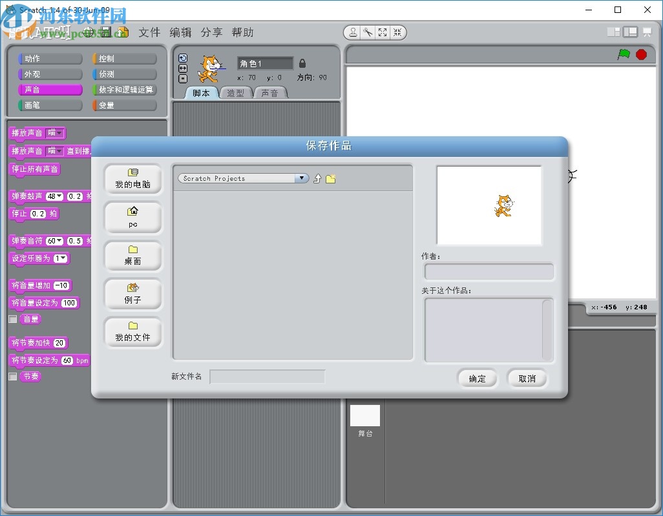Switch to the 造型 tab
Viewport: 663px width, 516px height.
tap(236, 92)
